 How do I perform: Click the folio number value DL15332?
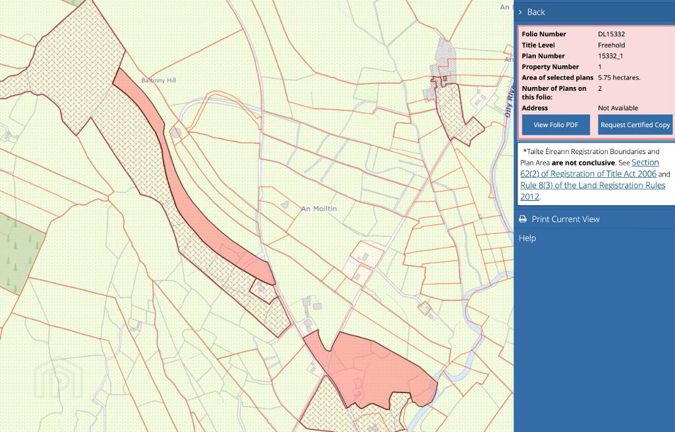(x=611, y=34)
